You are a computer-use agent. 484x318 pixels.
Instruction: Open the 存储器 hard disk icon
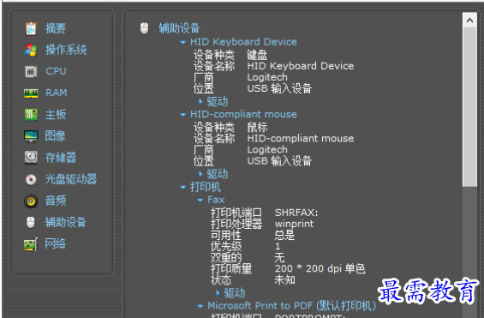[31, 158]
